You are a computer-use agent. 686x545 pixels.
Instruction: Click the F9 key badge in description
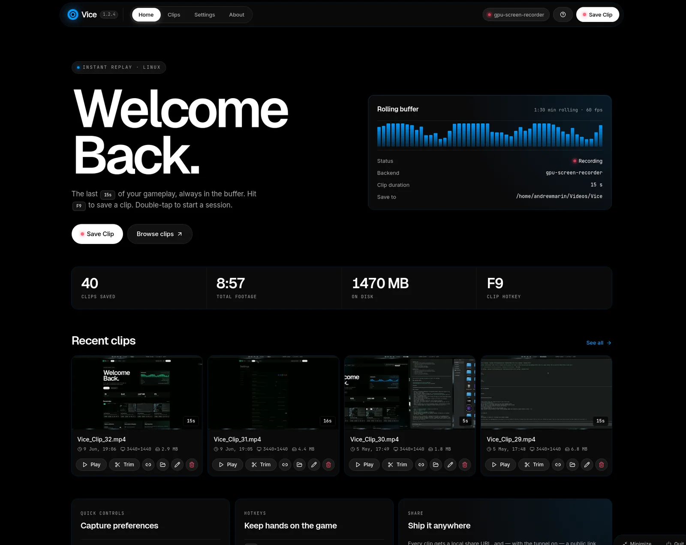tap(79, 206)
